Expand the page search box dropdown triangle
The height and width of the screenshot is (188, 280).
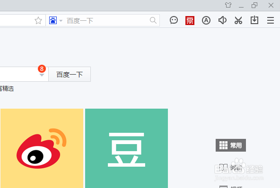point(42,75)
